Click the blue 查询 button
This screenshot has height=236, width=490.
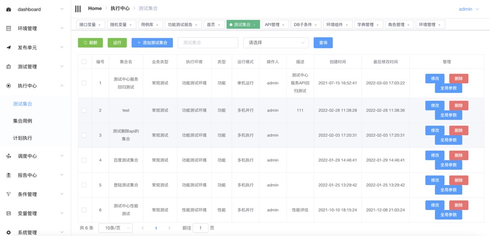[323, 43]
